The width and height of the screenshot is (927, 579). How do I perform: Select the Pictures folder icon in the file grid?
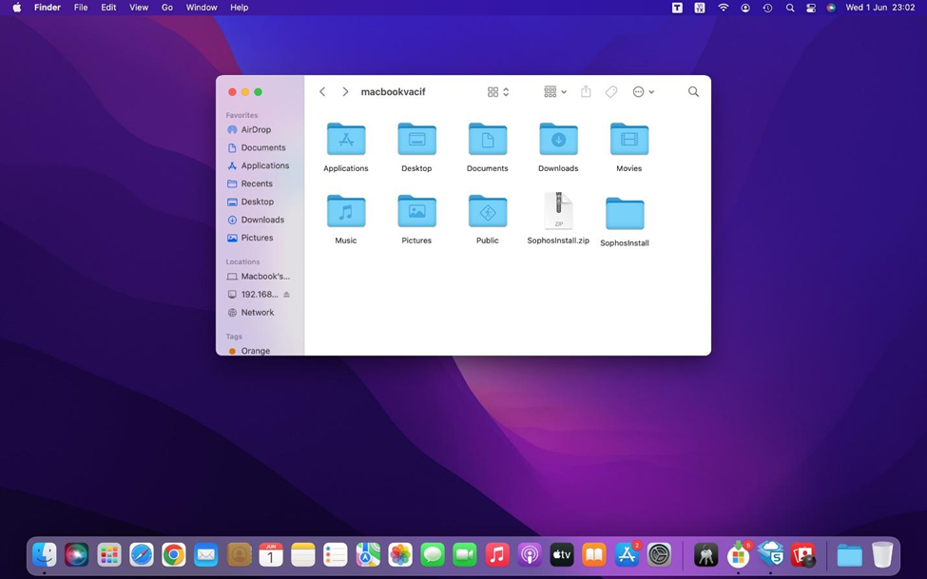pos(416,211)
